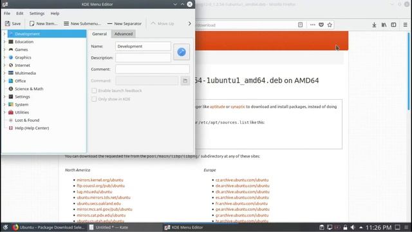This screenshot has width=412, height=232.
Task: Switch to the Advanced tab
Action: click(x=123, y=34)
